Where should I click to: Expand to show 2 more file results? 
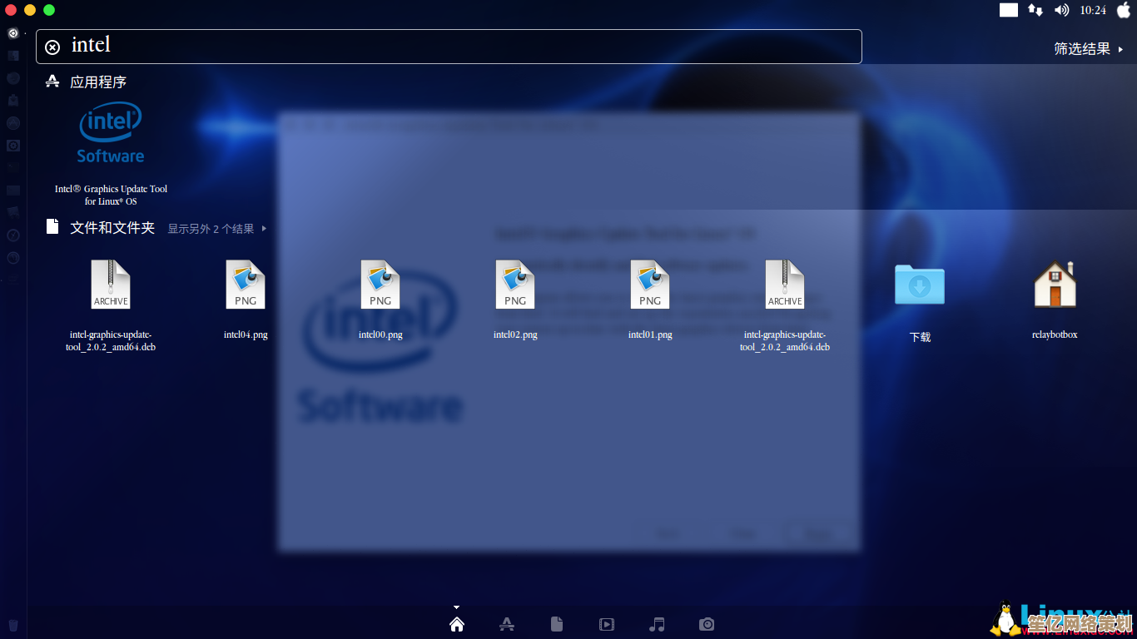click(217, 228)
